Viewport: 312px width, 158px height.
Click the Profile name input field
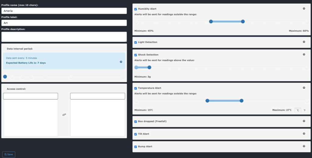[64, 11]
